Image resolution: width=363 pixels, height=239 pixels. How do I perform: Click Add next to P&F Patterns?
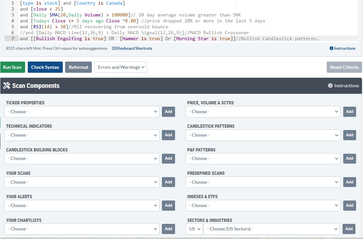(349, 158)
